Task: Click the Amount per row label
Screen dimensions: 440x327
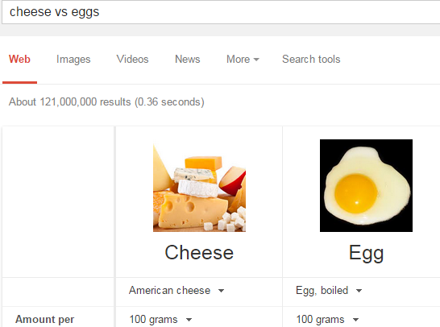Action: 44,320
